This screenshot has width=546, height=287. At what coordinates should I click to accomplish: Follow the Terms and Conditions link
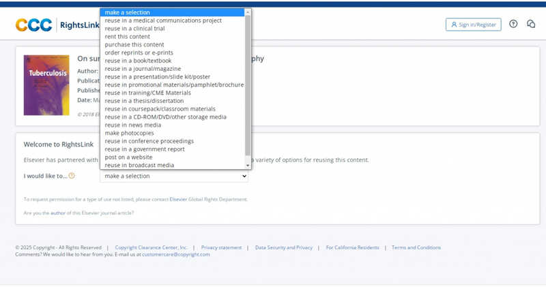(416, 247)
